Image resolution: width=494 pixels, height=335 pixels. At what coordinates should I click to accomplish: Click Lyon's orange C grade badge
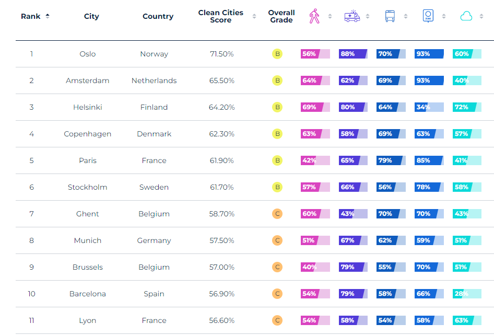pyautogui.click(x=277, y=320)
